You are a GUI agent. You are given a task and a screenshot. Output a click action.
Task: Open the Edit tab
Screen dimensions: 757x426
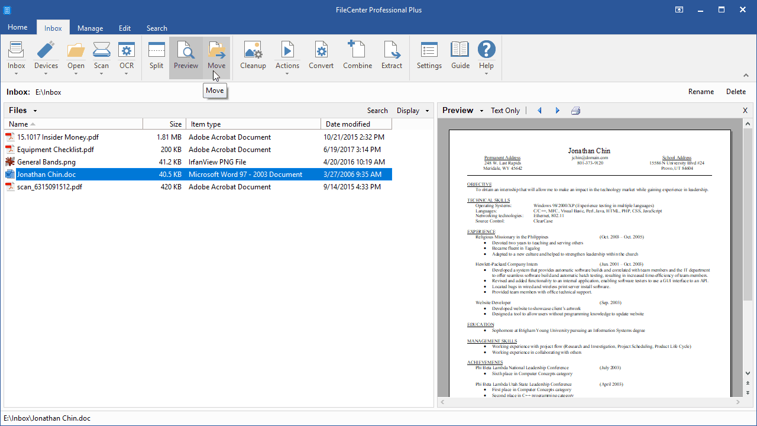point(125,28)
